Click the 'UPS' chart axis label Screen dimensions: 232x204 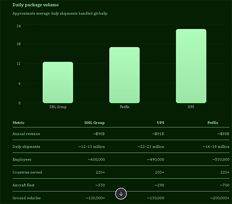click(x=191, y=107)
